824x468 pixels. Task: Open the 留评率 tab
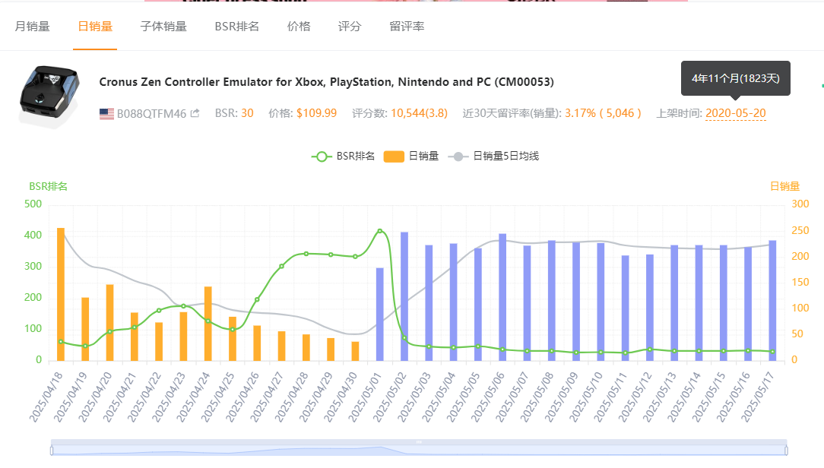click(x=407, y=27)
